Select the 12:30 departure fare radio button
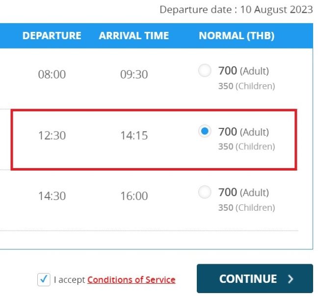 tap(205, 131)
